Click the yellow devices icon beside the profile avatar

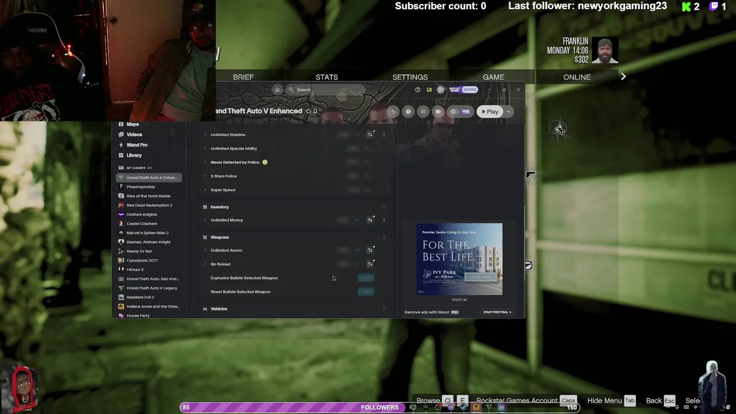coord(429,90)
